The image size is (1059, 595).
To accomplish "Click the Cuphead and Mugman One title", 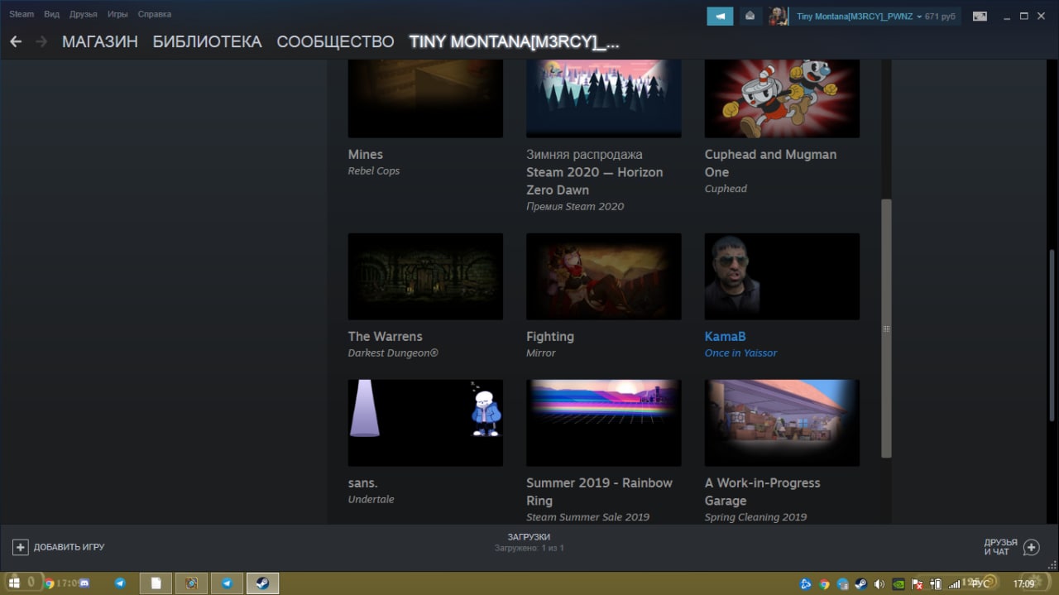I will [770, 163].
